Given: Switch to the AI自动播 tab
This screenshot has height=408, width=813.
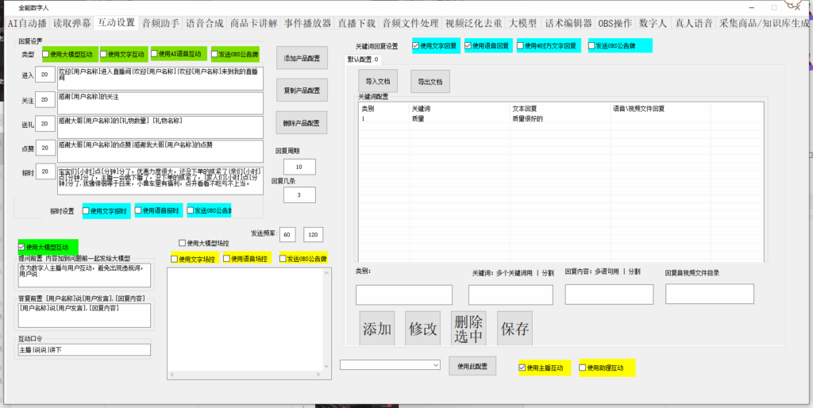Looking at the screenshot, I should point(28,23).
